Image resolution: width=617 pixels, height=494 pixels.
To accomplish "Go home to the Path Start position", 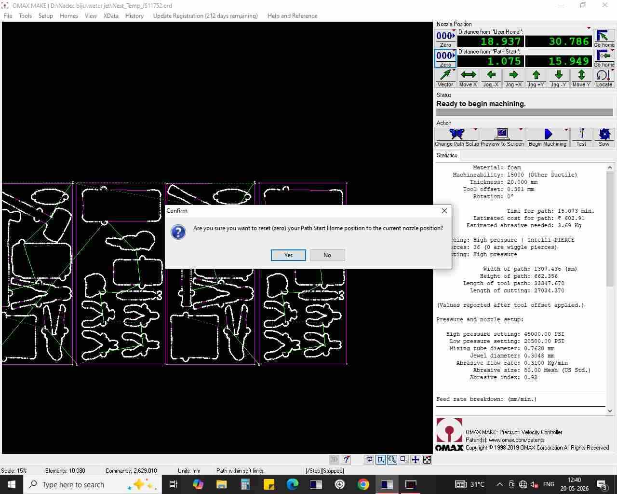I will [x=604, y=58].
